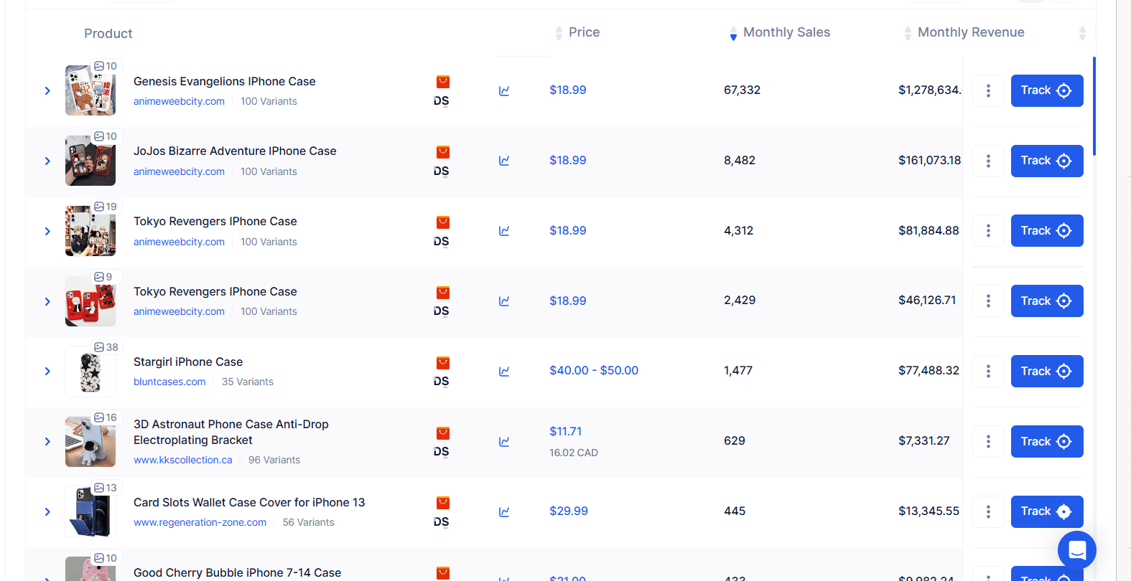Open chart icon for Genesis Evangelions IPhone Case

pos(504,91)
